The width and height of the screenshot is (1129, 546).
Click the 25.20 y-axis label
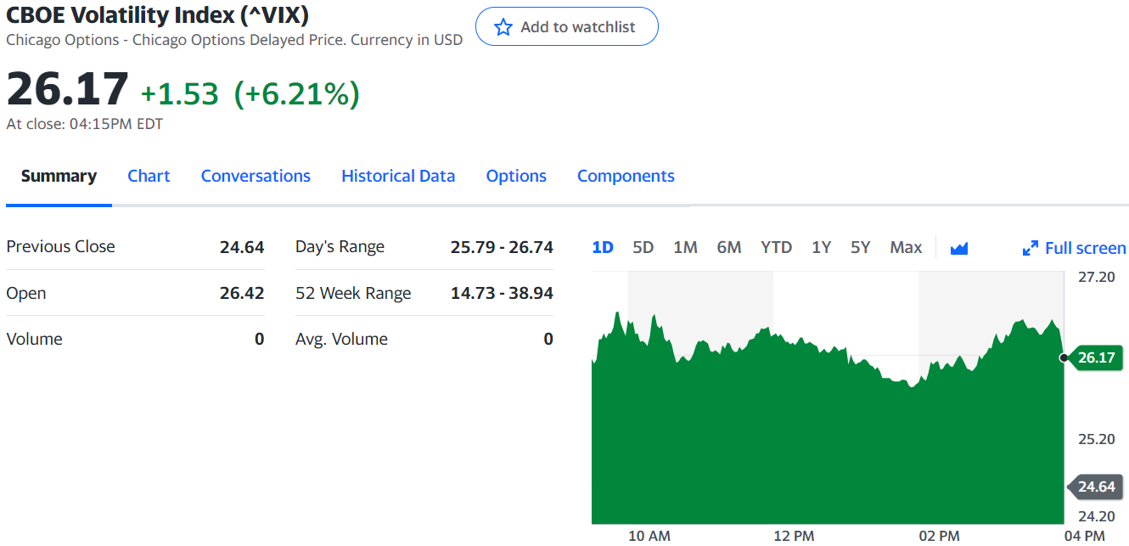point(1096,439)
